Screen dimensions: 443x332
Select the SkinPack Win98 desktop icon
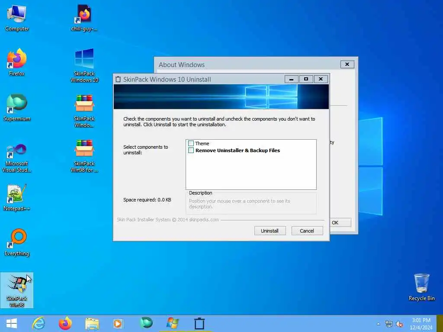click(x=17, y=290)
